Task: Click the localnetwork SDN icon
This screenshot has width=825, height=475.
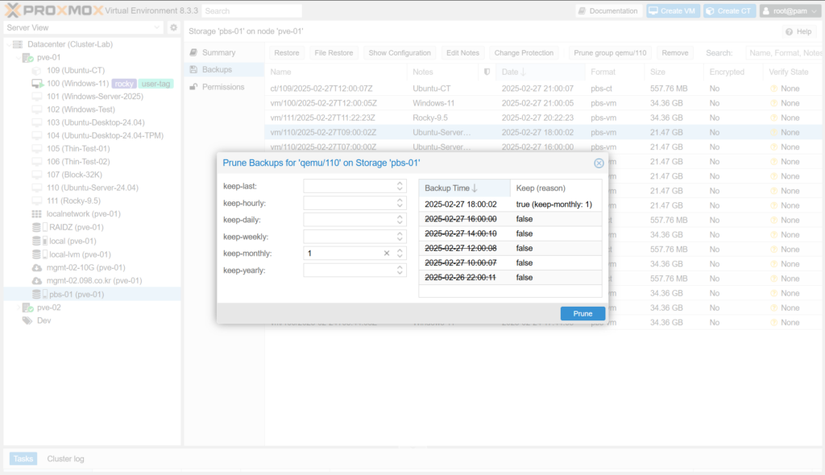Action: pyautogui.click(x=37, y=214)
